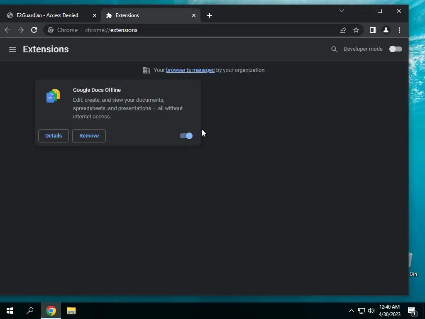Click the 'Developer mode' label
This screenshot has width=425, height=319.
coord(363,49)
